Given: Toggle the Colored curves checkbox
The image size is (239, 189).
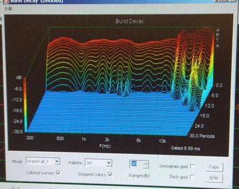Looking at the screenshot, I should pyautogui.click(x=58, y=173).
